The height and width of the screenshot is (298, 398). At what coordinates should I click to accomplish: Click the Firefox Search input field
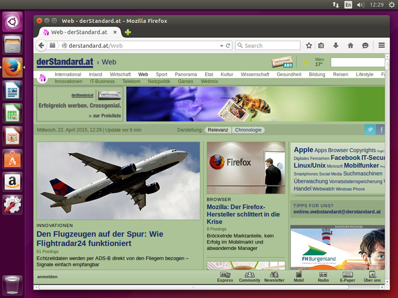pyautogui.click(x=268, y=46)
